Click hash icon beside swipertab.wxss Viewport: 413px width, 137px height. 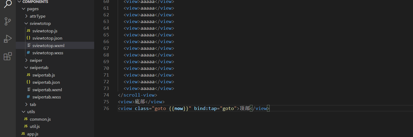(28, 97)
